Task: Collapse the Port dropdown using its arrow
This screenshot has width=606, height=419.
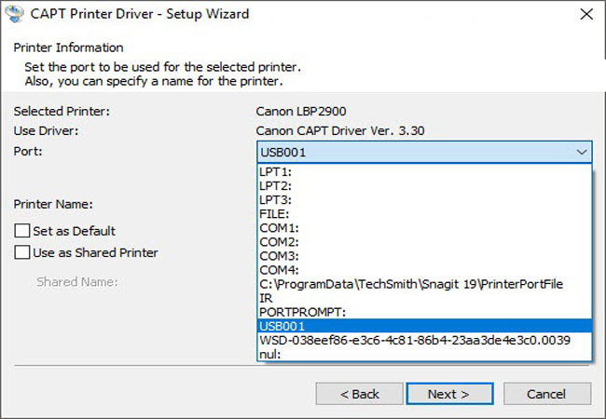Action: pyautogui.click(x=581, y=152)
